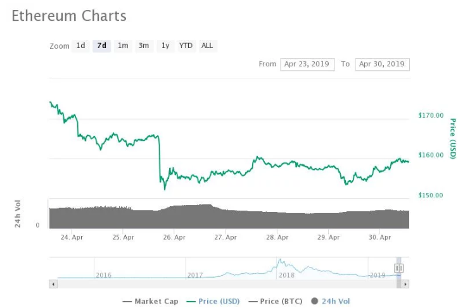
Task: Click the navigator range handle
Action: click(x=398, y=268)
